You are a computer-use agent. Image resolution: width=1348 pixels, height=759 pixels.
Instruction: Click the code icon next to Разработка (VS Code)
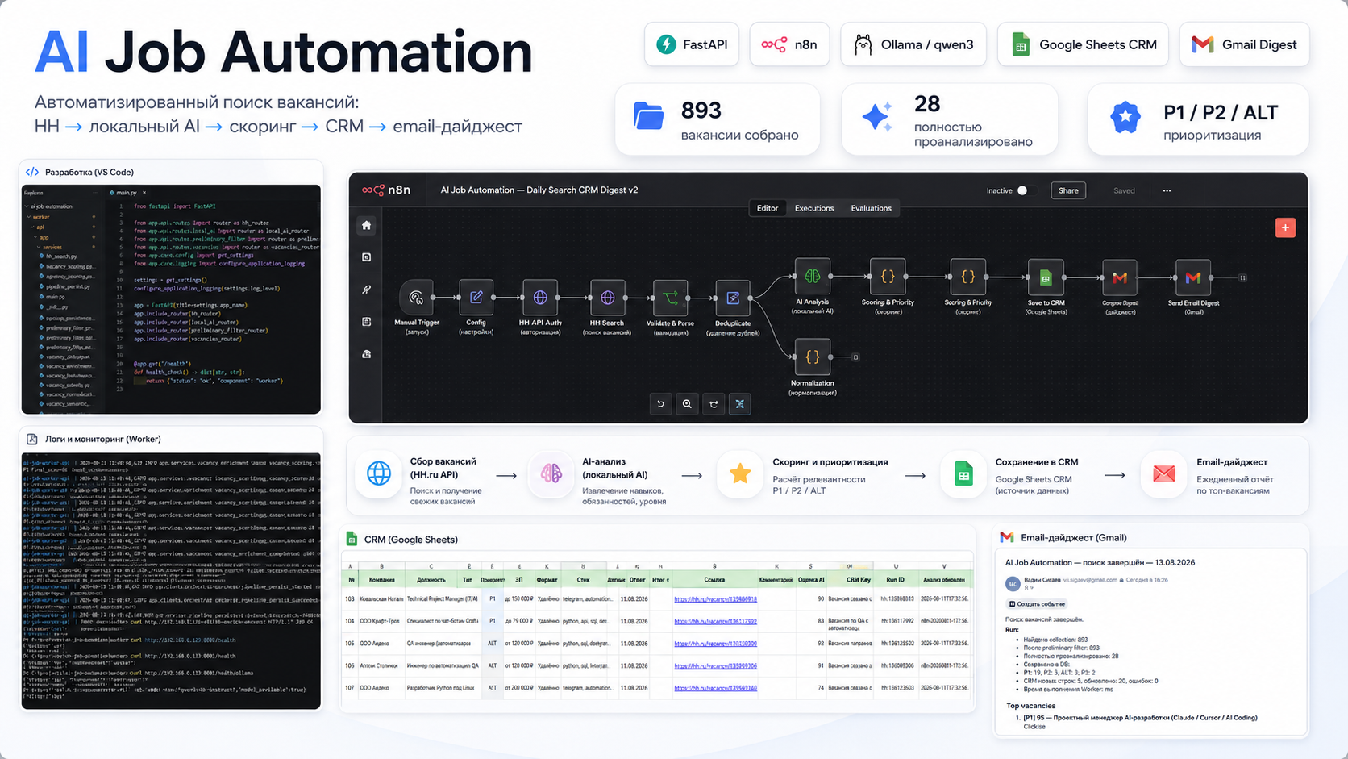[32, 172]
